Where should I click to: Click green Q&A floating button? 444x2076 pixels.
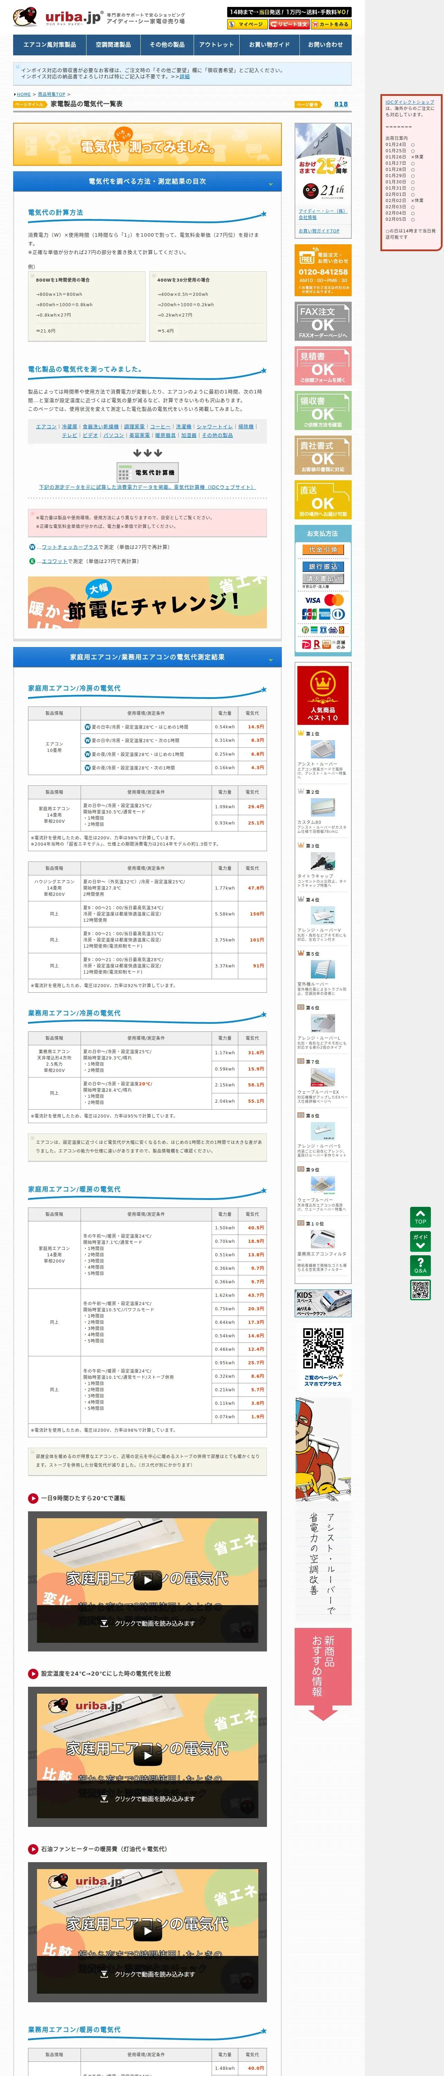click(420, 1265)
